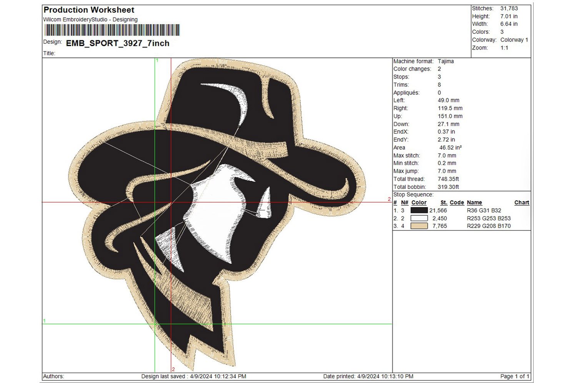The height and width of the screenshot is (383, 577).
Task: Select the area value "46.52 in²"
Action: coord(450,148)
